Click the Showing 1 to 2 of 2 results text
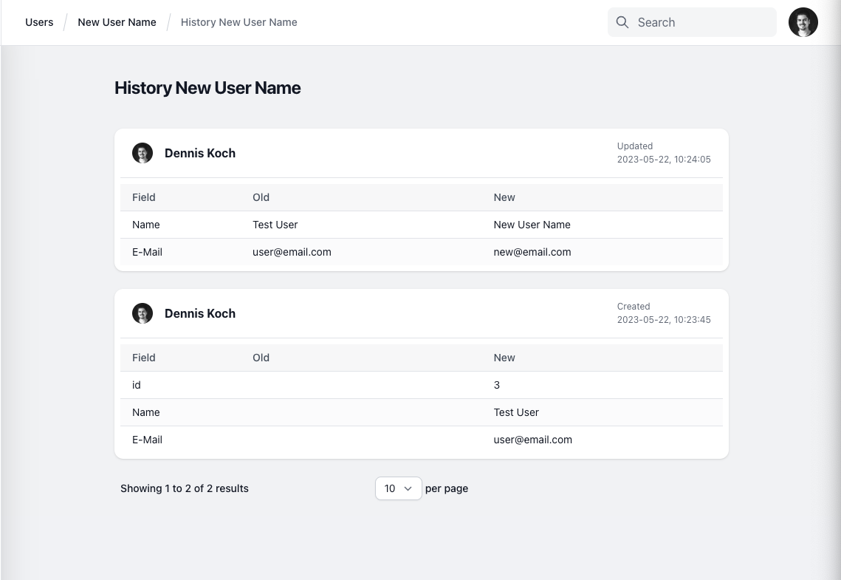This screenshot has height=580, width=841. pyautogui.click(x=185, y=488)
